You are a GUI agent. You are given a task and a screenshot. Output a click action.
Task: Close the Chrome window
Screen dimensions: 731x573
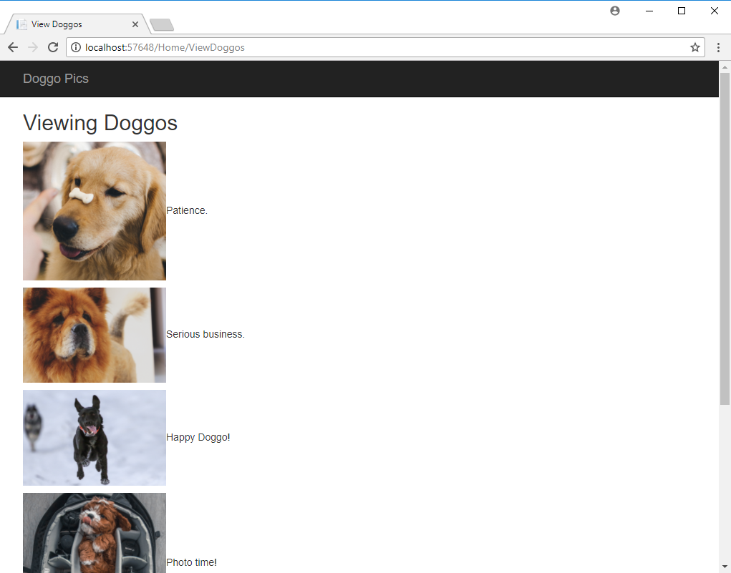coord(715,11)
